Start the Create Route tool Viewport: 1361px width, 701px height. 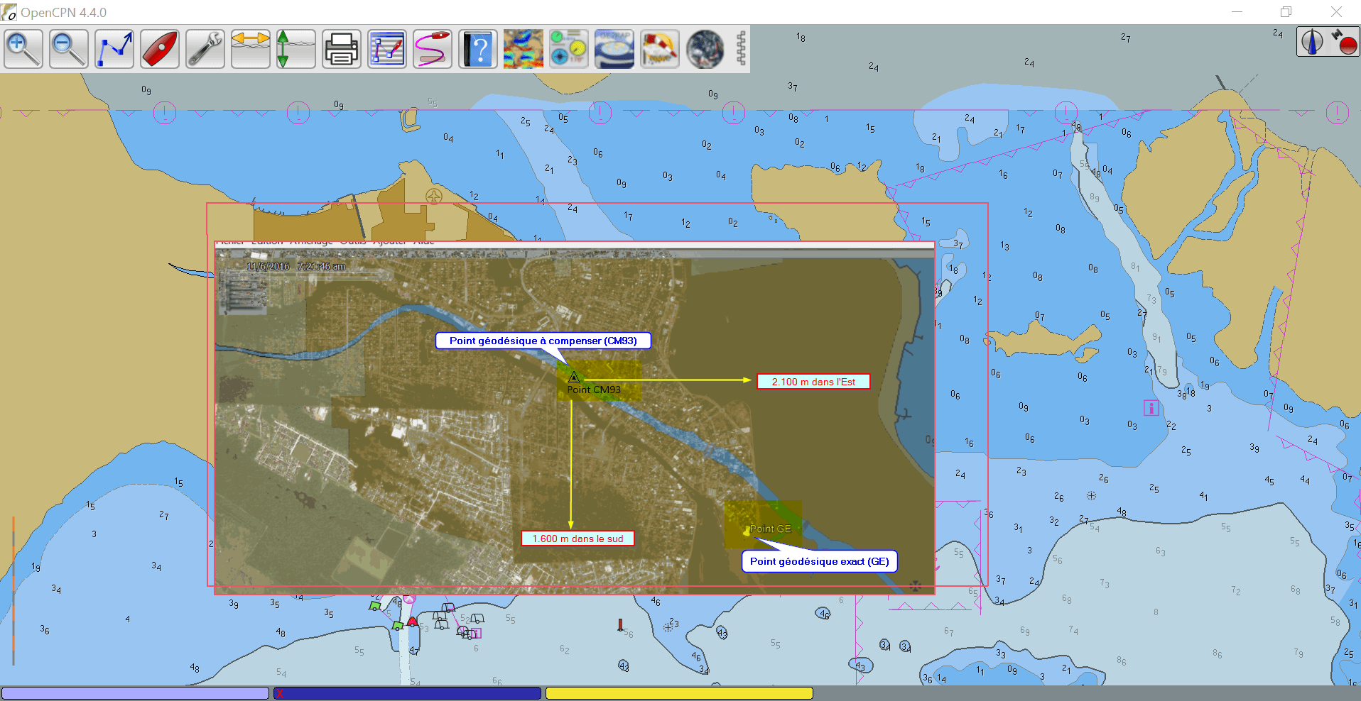(114, 49)
